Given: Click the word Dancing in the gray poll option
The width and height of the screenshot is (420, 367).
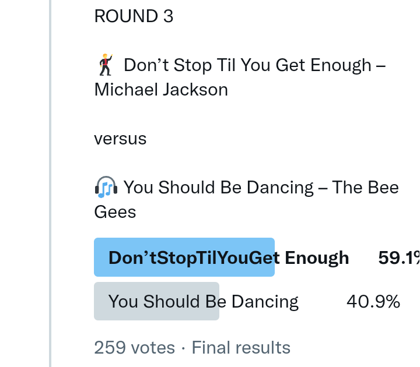Looking at the screenshot, I should (265, 302).
